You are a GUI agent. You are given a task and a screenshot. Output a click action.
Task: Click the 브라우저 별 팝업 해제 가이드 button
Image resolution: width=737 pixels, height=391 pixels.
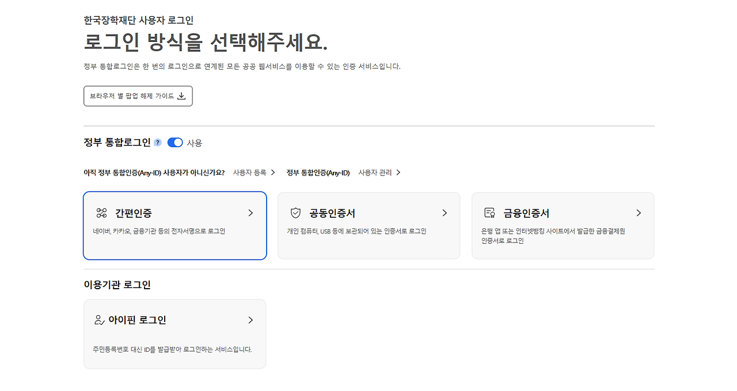tap(138, 96)
